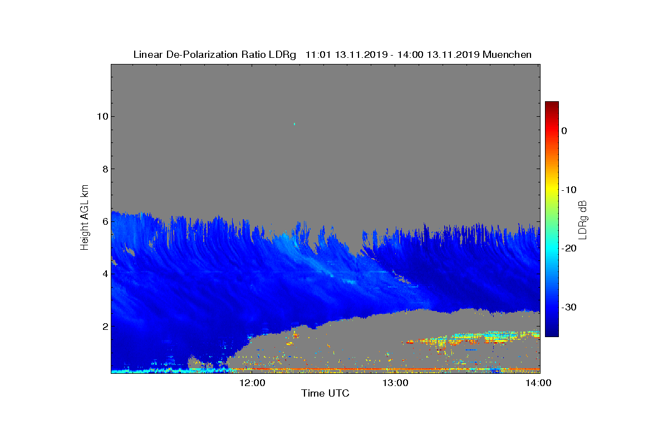Click the colorbar tick label '0'
This screenshot has width=668, height=445.
tap(564, 131)
